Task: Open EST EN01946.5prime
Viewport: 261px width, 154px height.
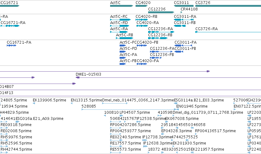Action: click(x=192, y=106)
